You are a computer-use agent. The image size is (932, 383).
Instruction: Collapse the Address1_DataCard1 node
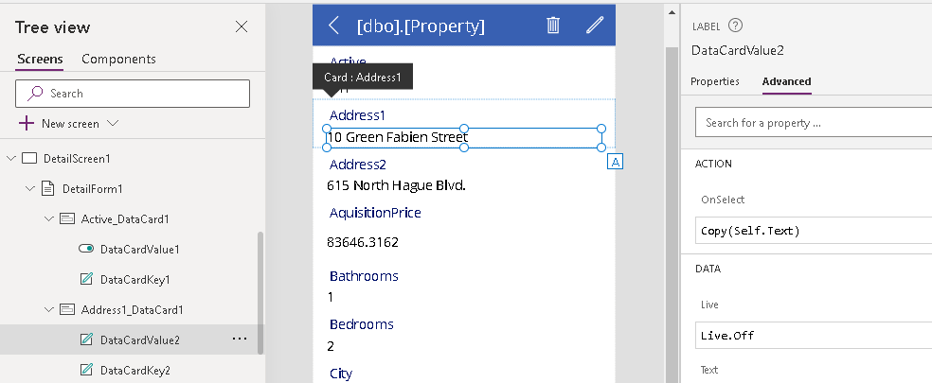(x=48, y=309)
